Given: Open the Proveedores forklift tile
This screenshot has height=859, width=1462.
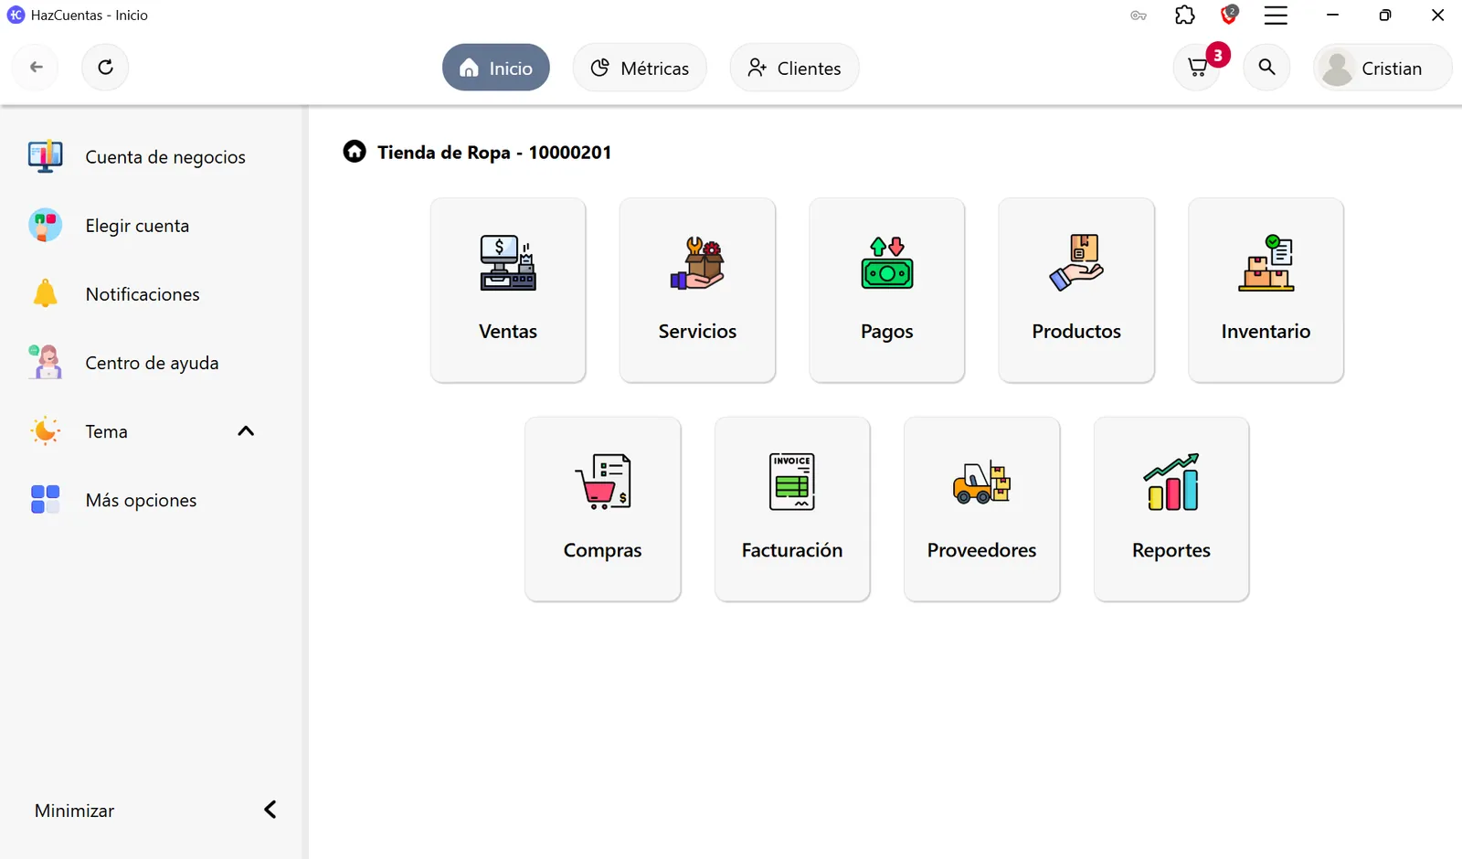Looking at the screenshot, I should click(x=982, y=509).
